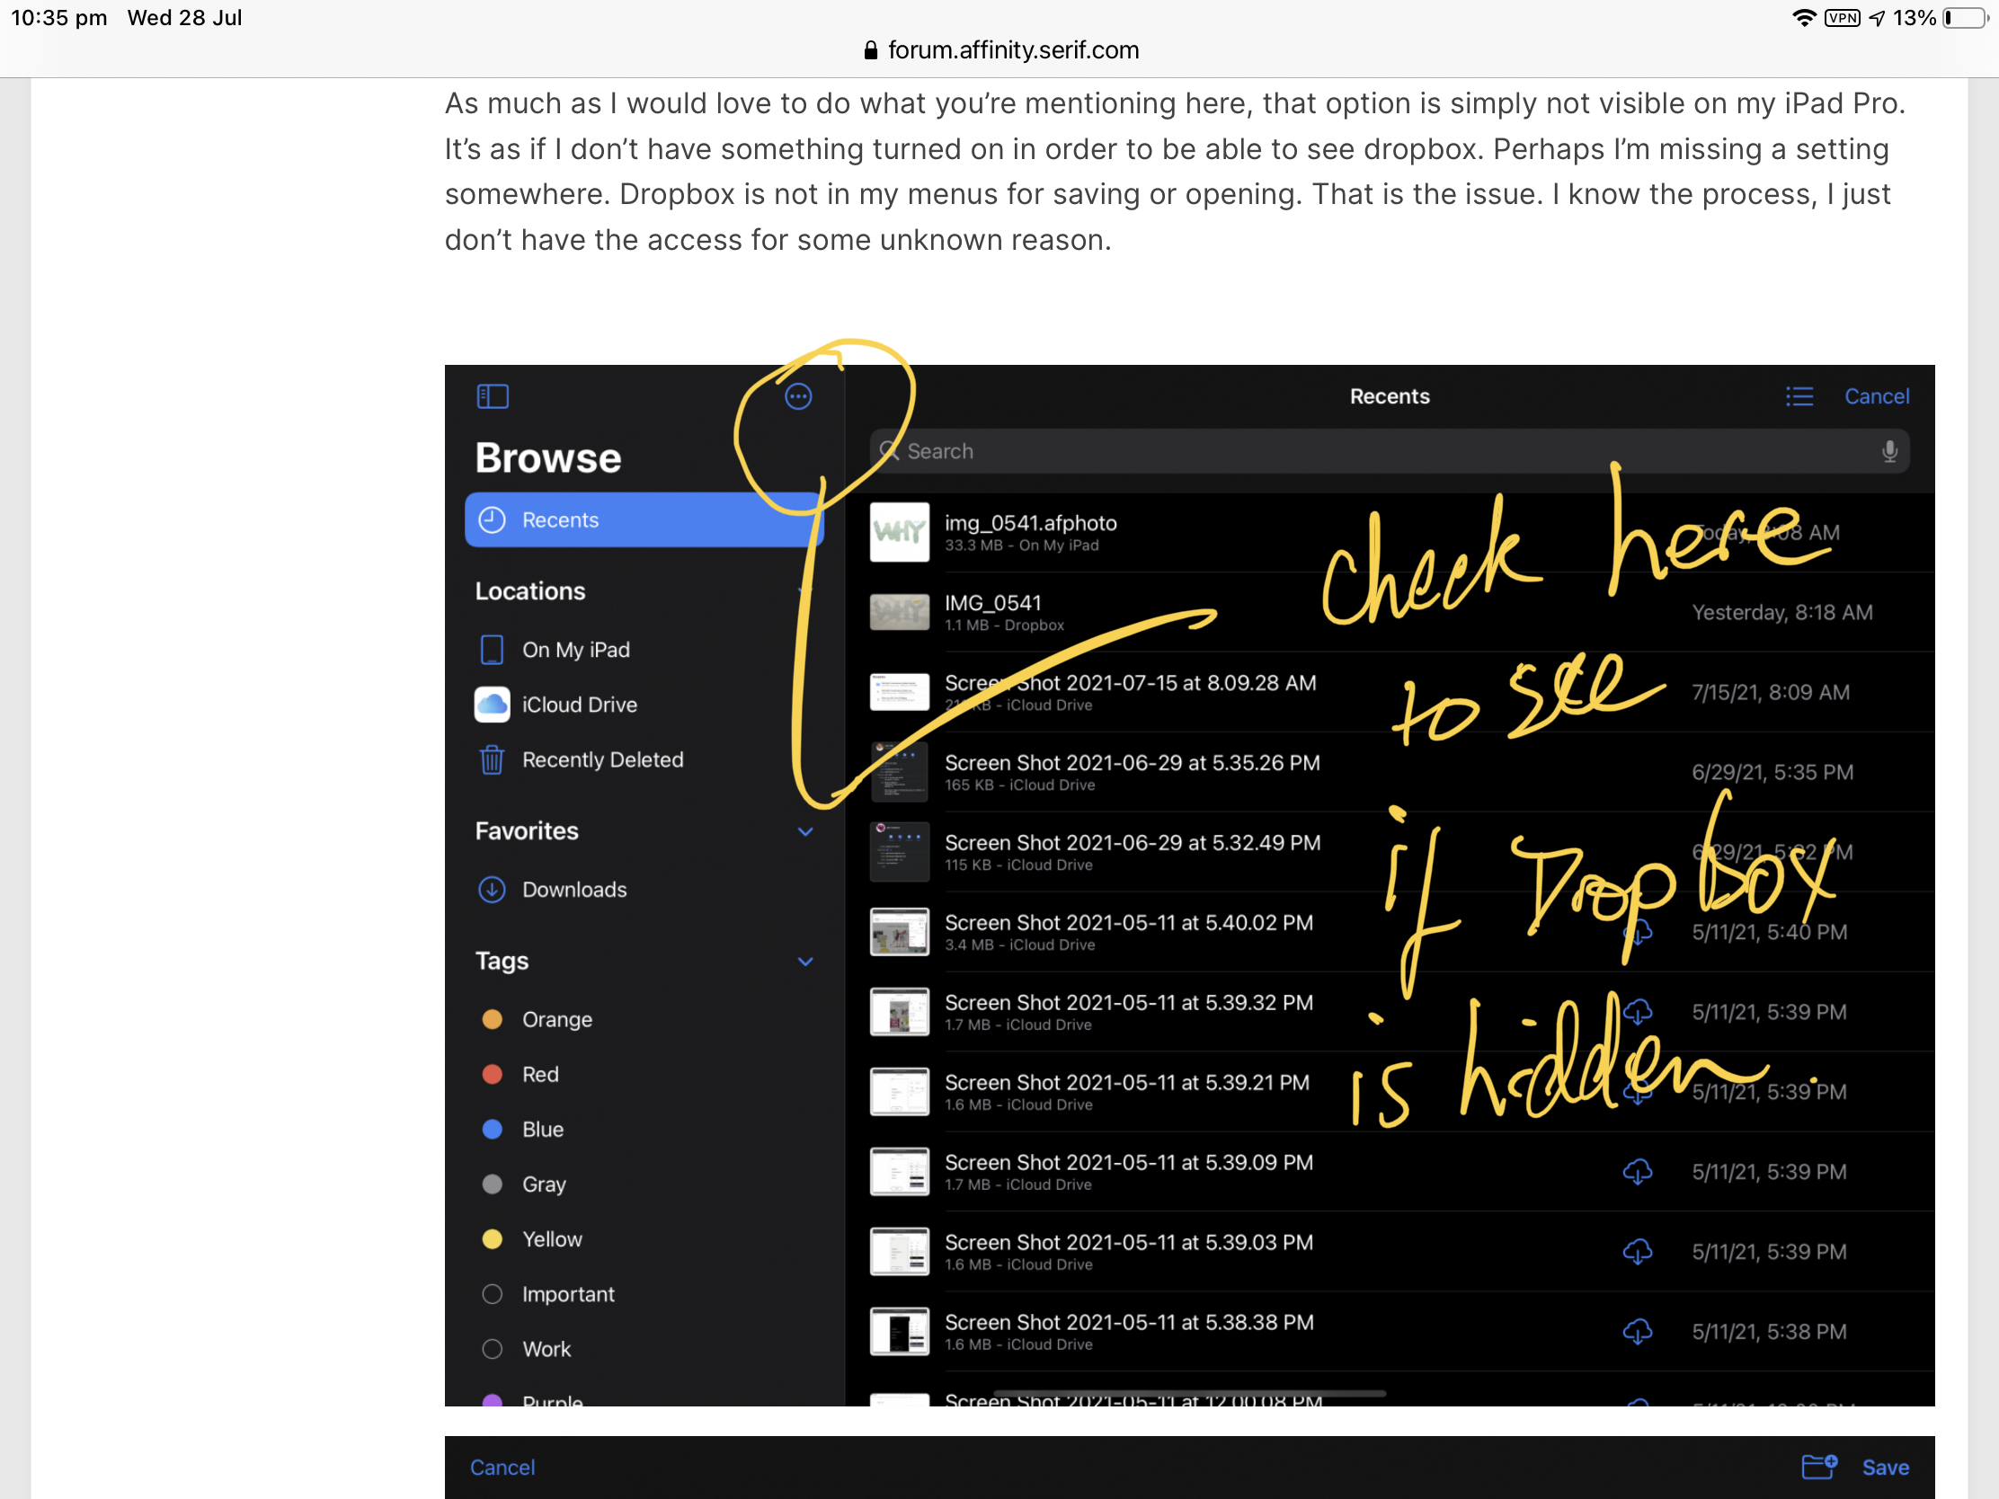Open iCloud Drive location

point(644,704)
